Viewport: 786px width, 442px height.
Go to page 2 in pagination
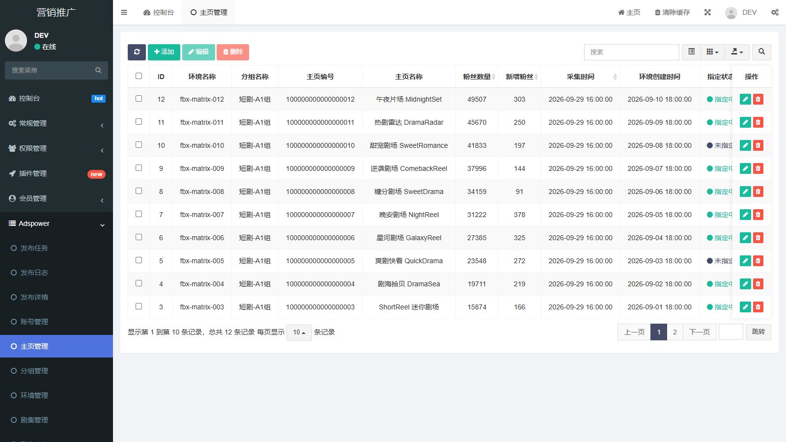click(x=675, y=332)
